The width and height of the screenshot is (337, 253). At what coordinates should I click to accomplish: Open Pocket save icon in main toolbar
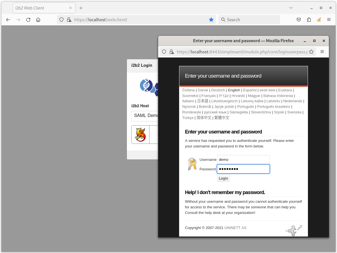pyautogui.click(x=299, y=20)
